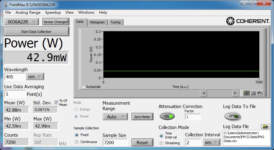Select the hand pan graph tool
Viewport: 274px width, 150px height.
pos(259,93)
